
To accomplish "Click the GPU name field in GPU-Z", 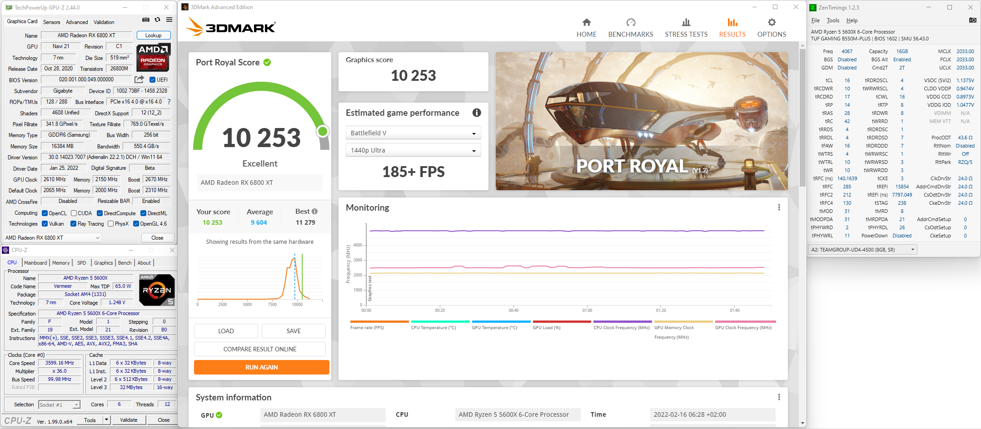I will [x=86, y=35].
